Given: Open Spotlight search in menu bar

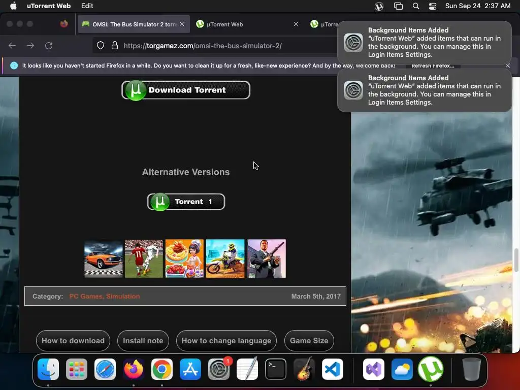Looking at the screenshot, I should point(415,6).
